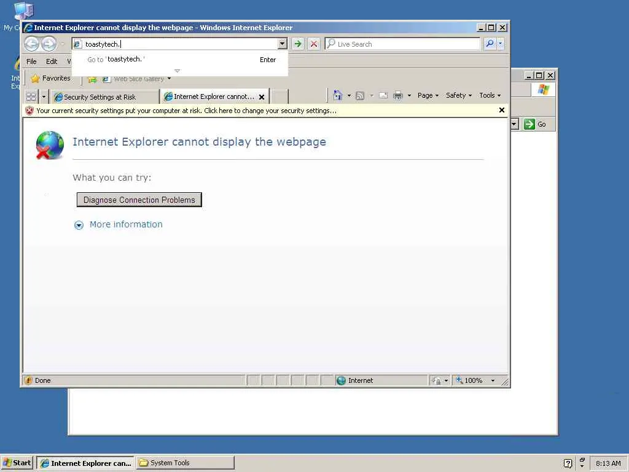Click the 8:13 AM clock

tap(608, 463)
